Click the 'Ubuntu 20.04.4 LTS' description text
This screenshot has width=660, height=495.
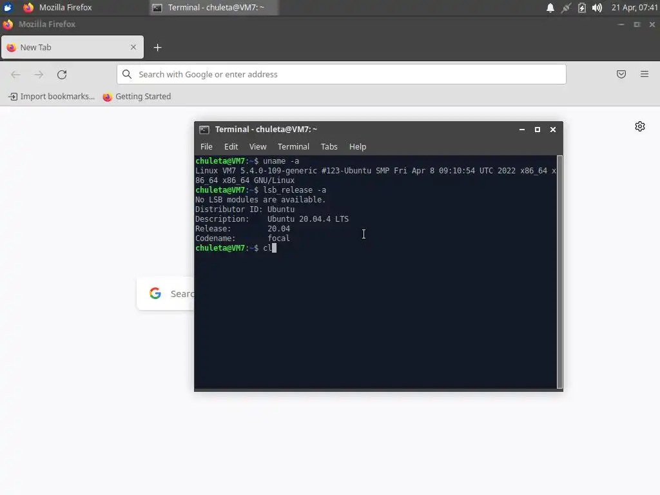[x=307, y=219]
